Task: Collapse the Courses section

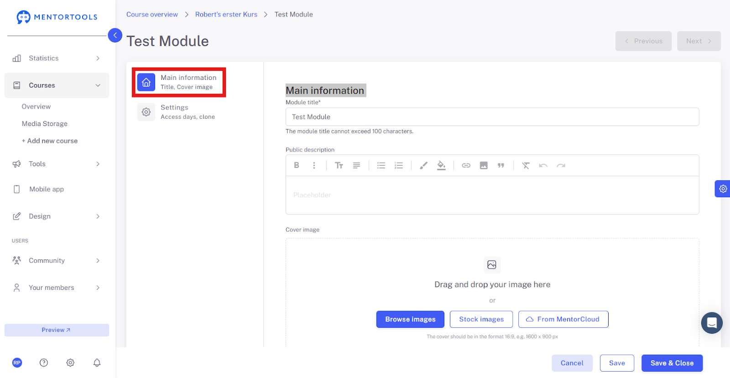Action: (57, 85)
